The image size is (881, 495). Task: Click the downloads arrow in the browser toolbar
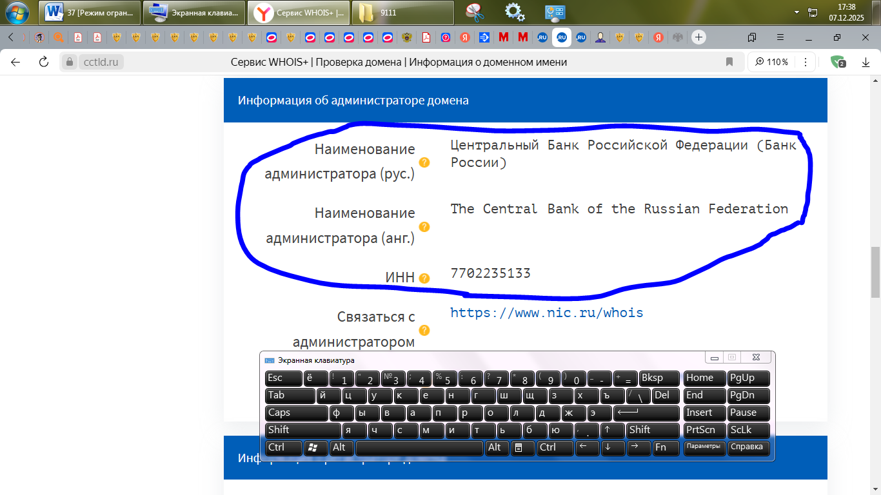[x=866, y=62]
